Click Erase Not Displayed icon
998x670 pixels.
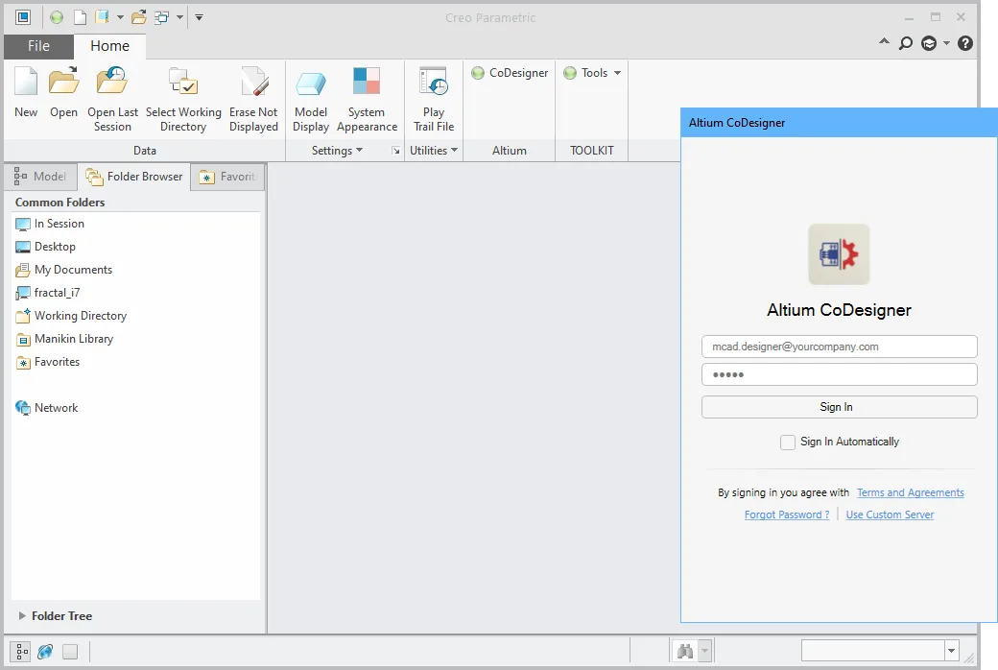coord(253,83)
